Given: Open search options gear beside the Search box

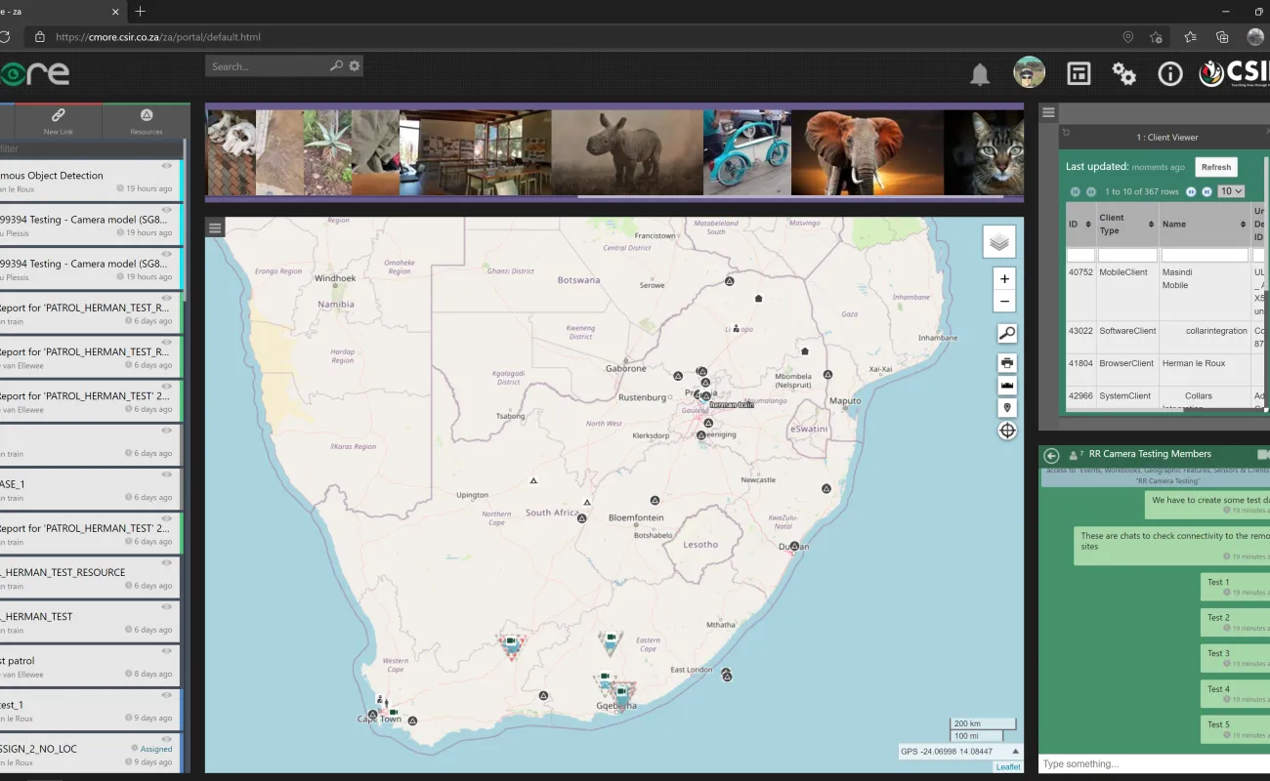Looking at the screenshot, I should pyautogui.click(x=355, y=66).
